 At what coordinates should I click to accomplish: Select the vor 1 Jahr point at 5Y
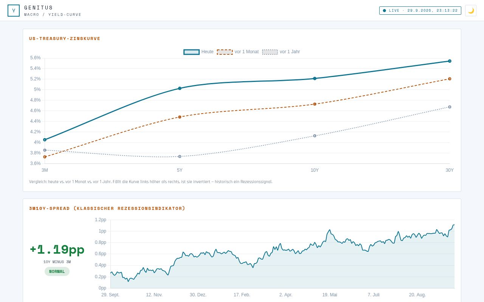(x=180, y=156)
